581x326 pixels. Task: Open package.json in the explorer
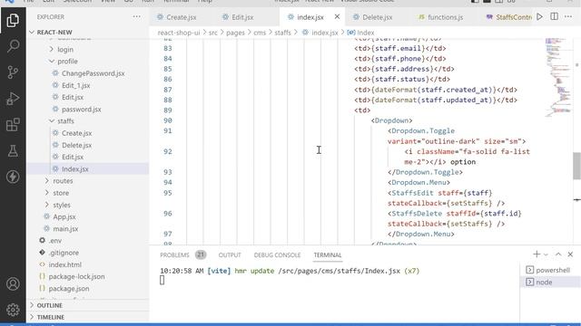88,288
